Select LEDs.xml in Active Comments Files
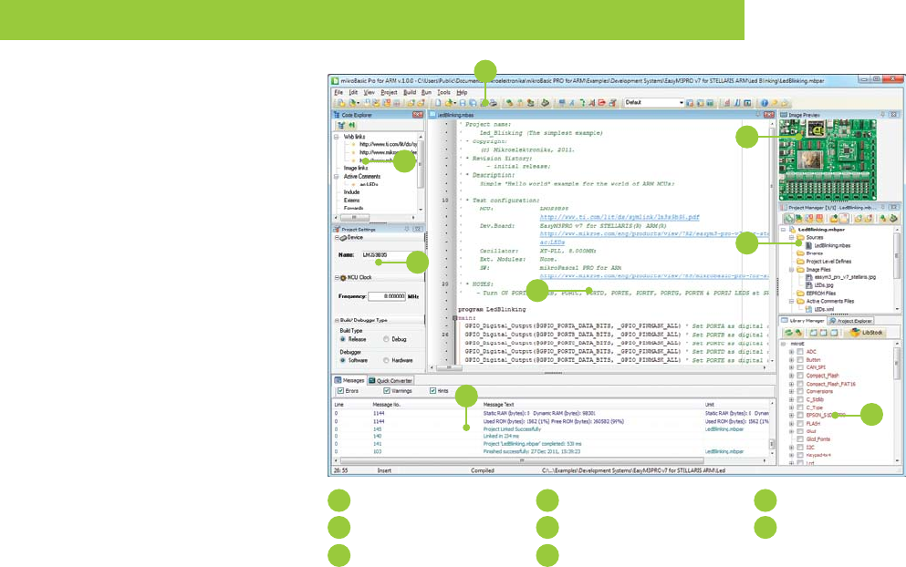 coord(819,310)
